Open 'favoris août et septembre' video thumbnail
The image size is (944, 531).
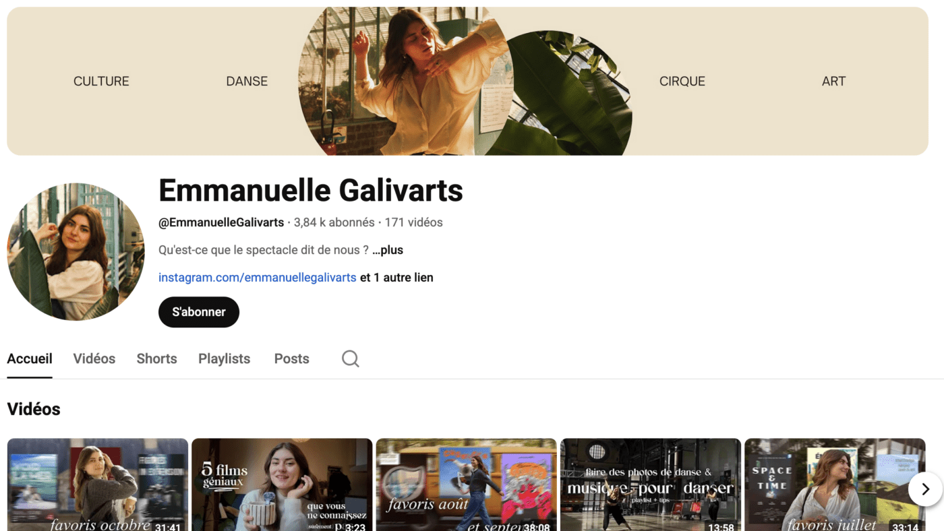click(x=466, y=485)
